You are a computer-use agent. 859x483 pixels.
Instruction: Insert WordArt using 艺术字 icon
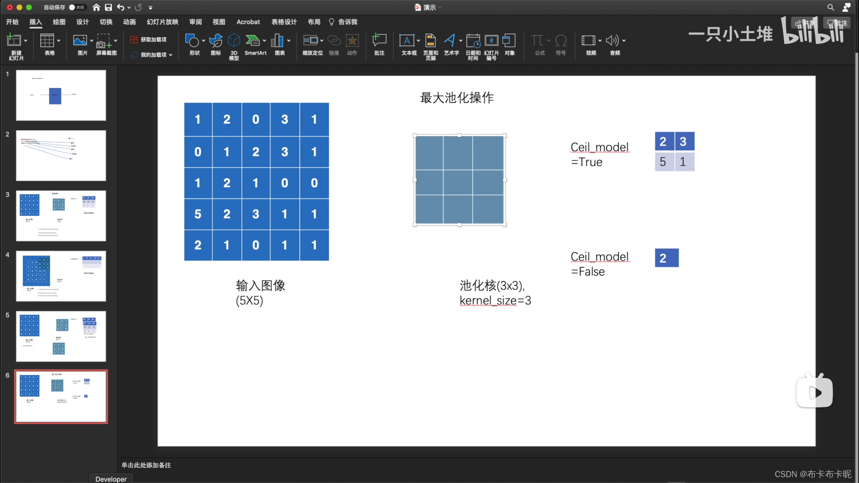(451, 45)
